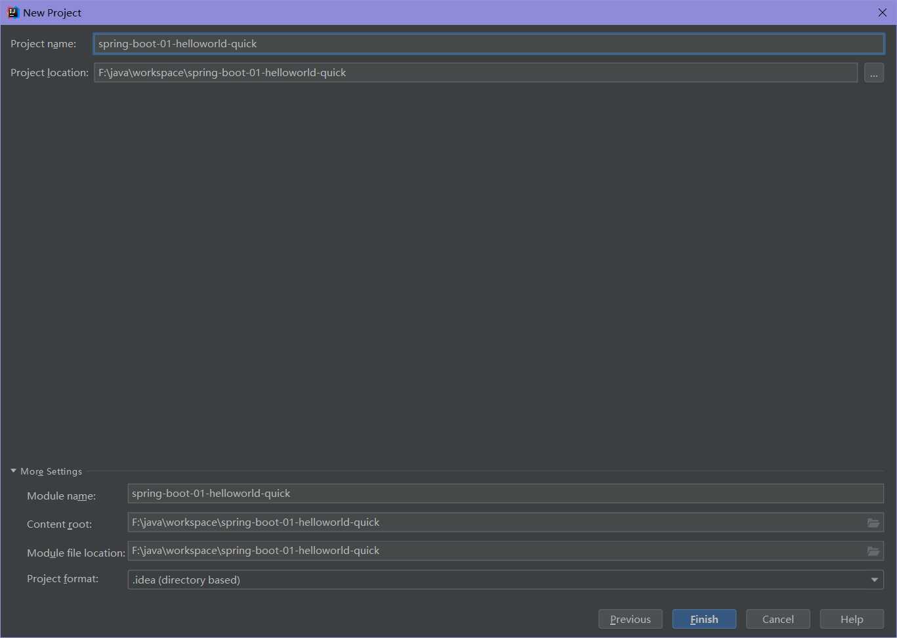Click the 'Project format:' label
The image size is (897, 638).
coord(62,579)
